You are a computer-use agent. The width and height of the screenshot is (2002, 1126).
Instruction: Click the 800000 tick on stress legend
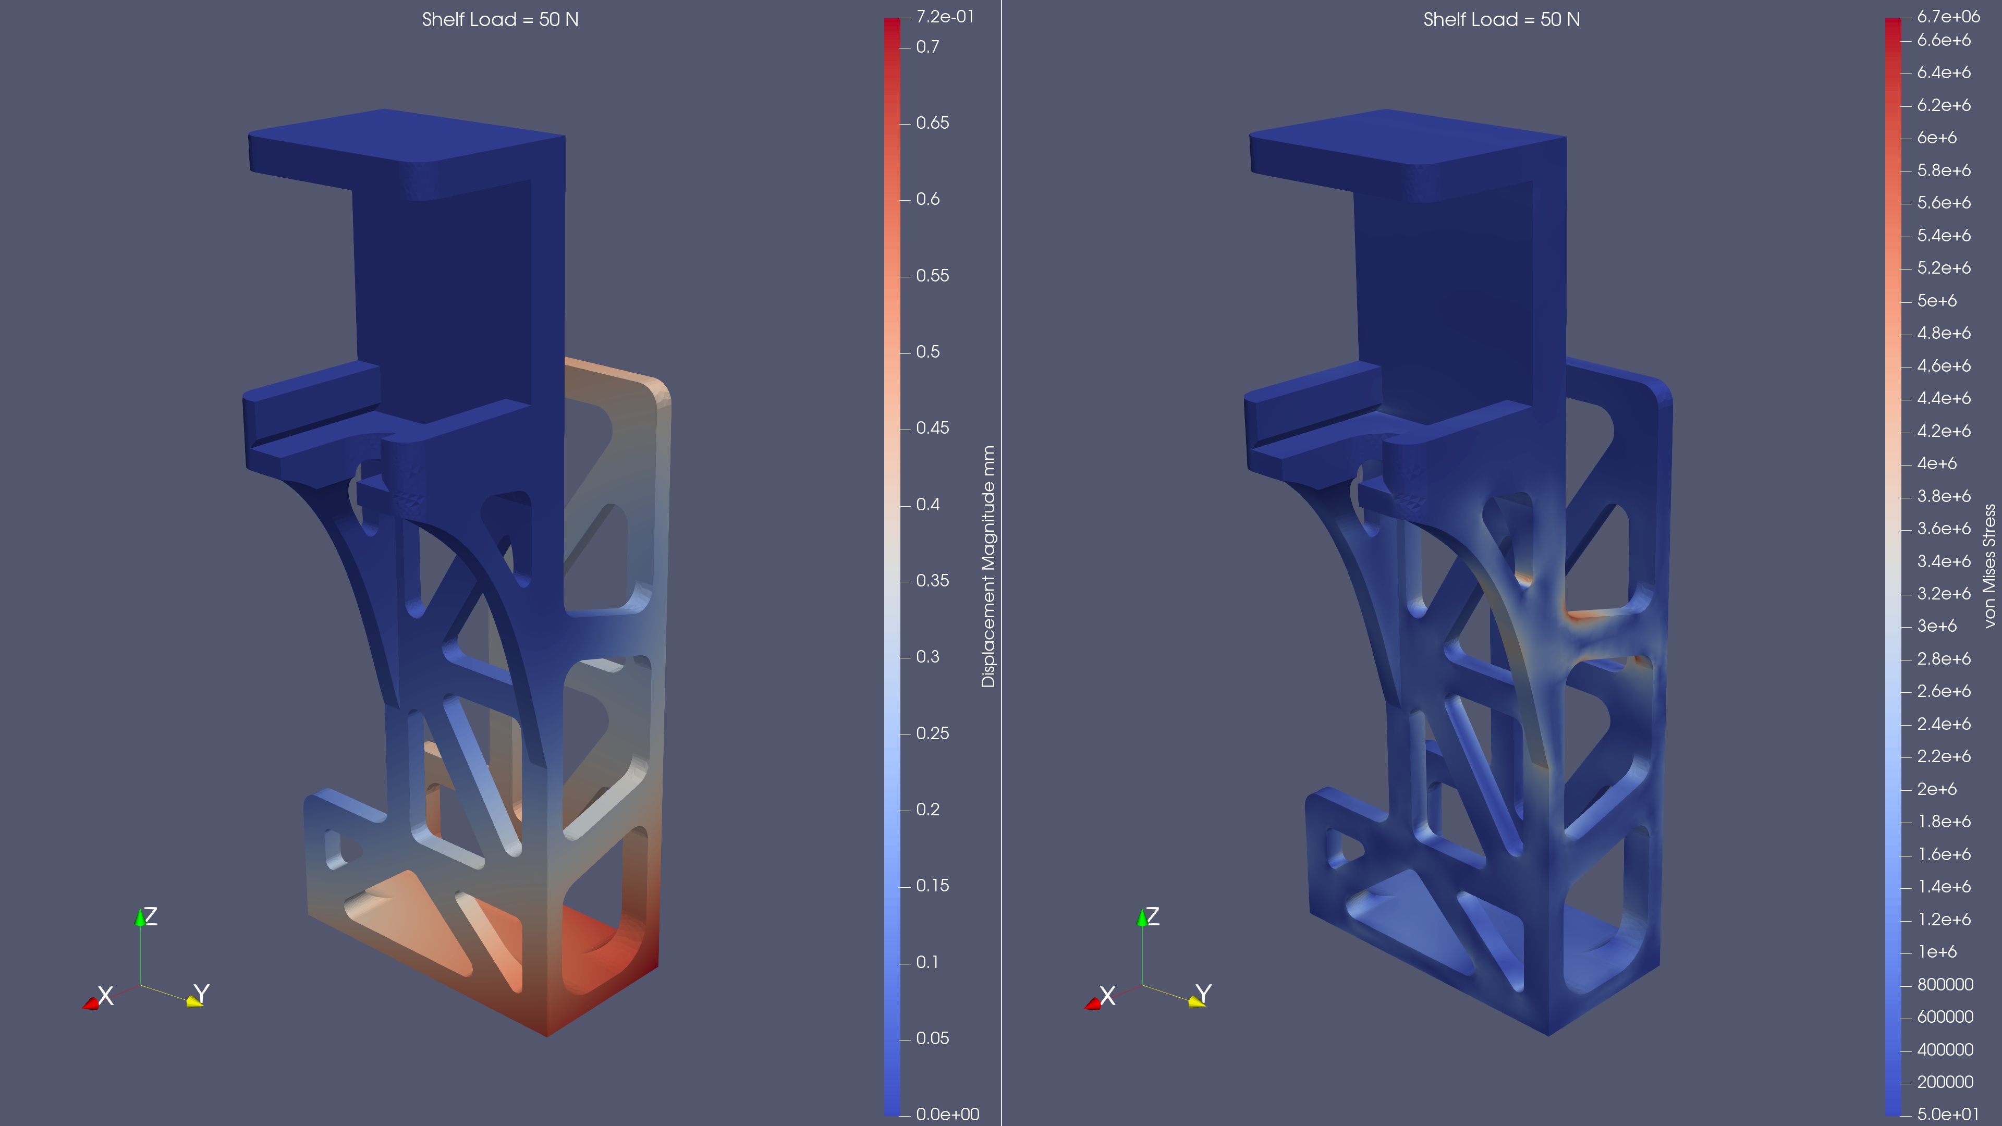[x=1945, y=985]
